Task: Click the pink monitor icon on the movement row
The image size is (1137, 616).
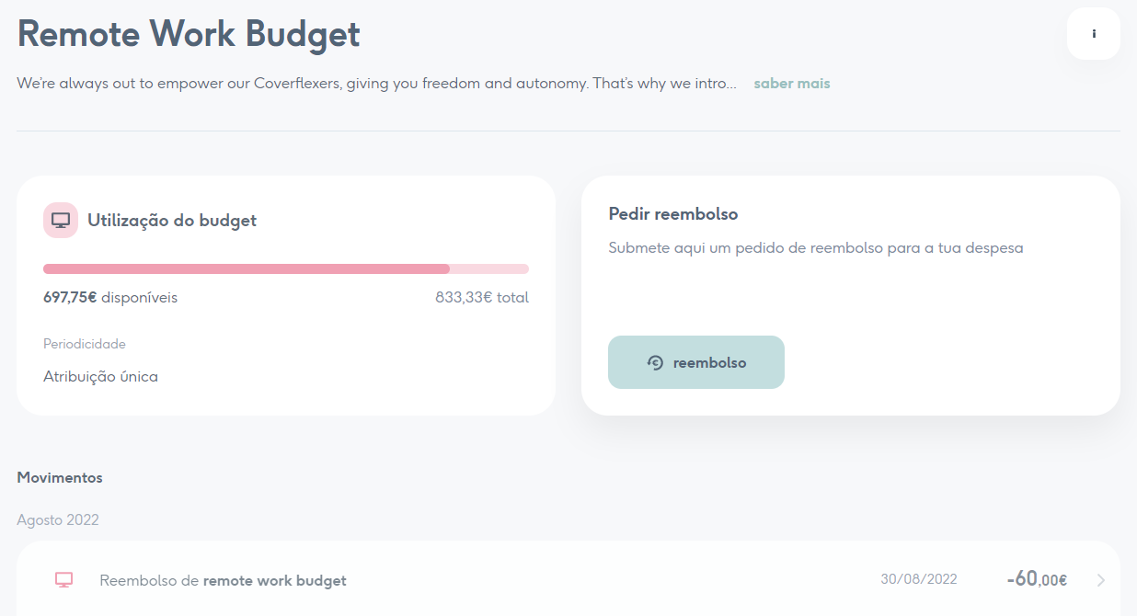Action: coord(63,579)
